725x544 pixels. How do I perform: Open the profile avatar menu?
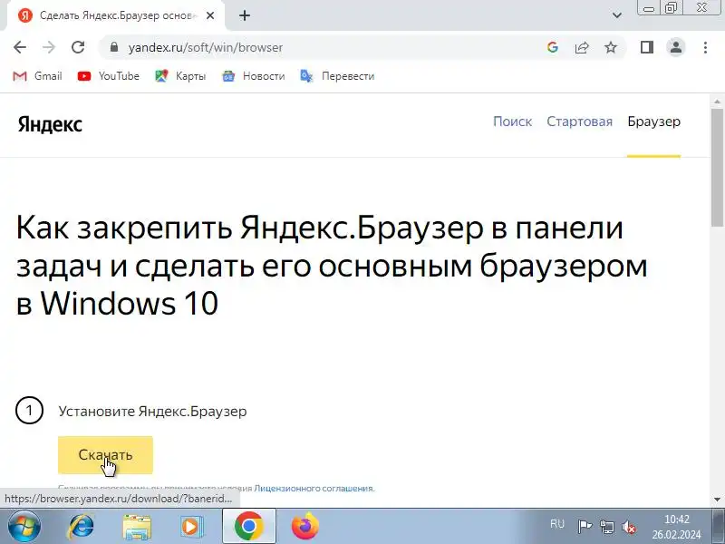tap(675, 47)
